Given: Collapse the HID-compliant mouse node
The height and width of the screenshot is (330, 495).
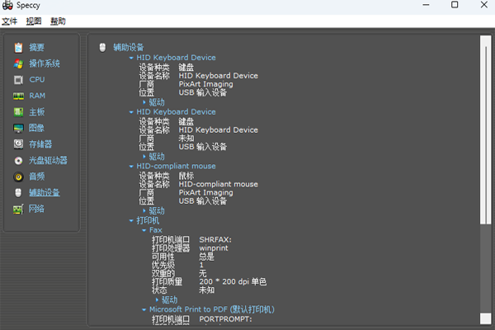Looking at the screenshot, I should click(131, 167).
